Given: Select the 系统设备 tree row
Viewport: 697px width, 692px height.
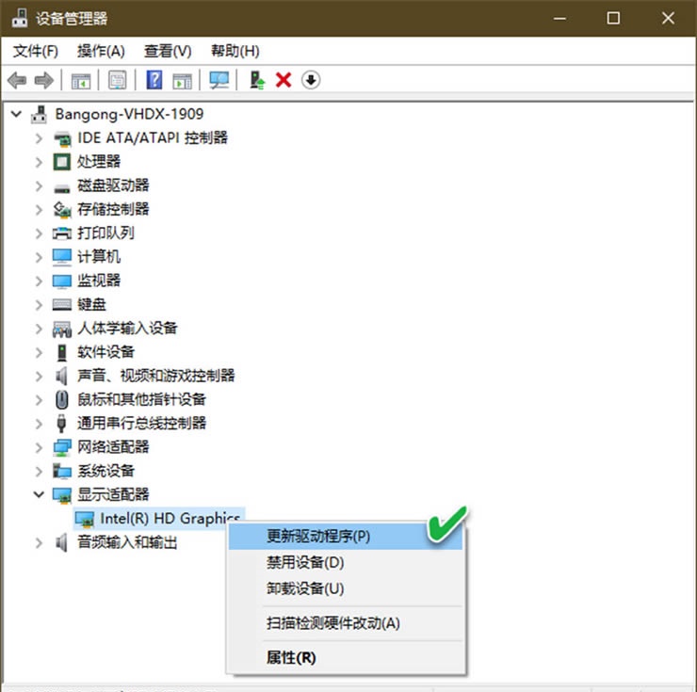Looking at the screenshot, I should point(105,471).
